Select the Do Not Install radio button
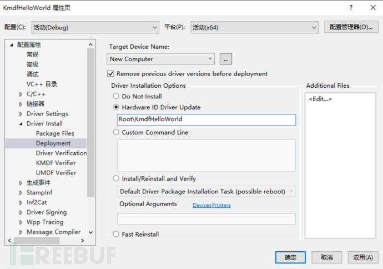This screenshot has height=269, width=383. pos(116,96)
